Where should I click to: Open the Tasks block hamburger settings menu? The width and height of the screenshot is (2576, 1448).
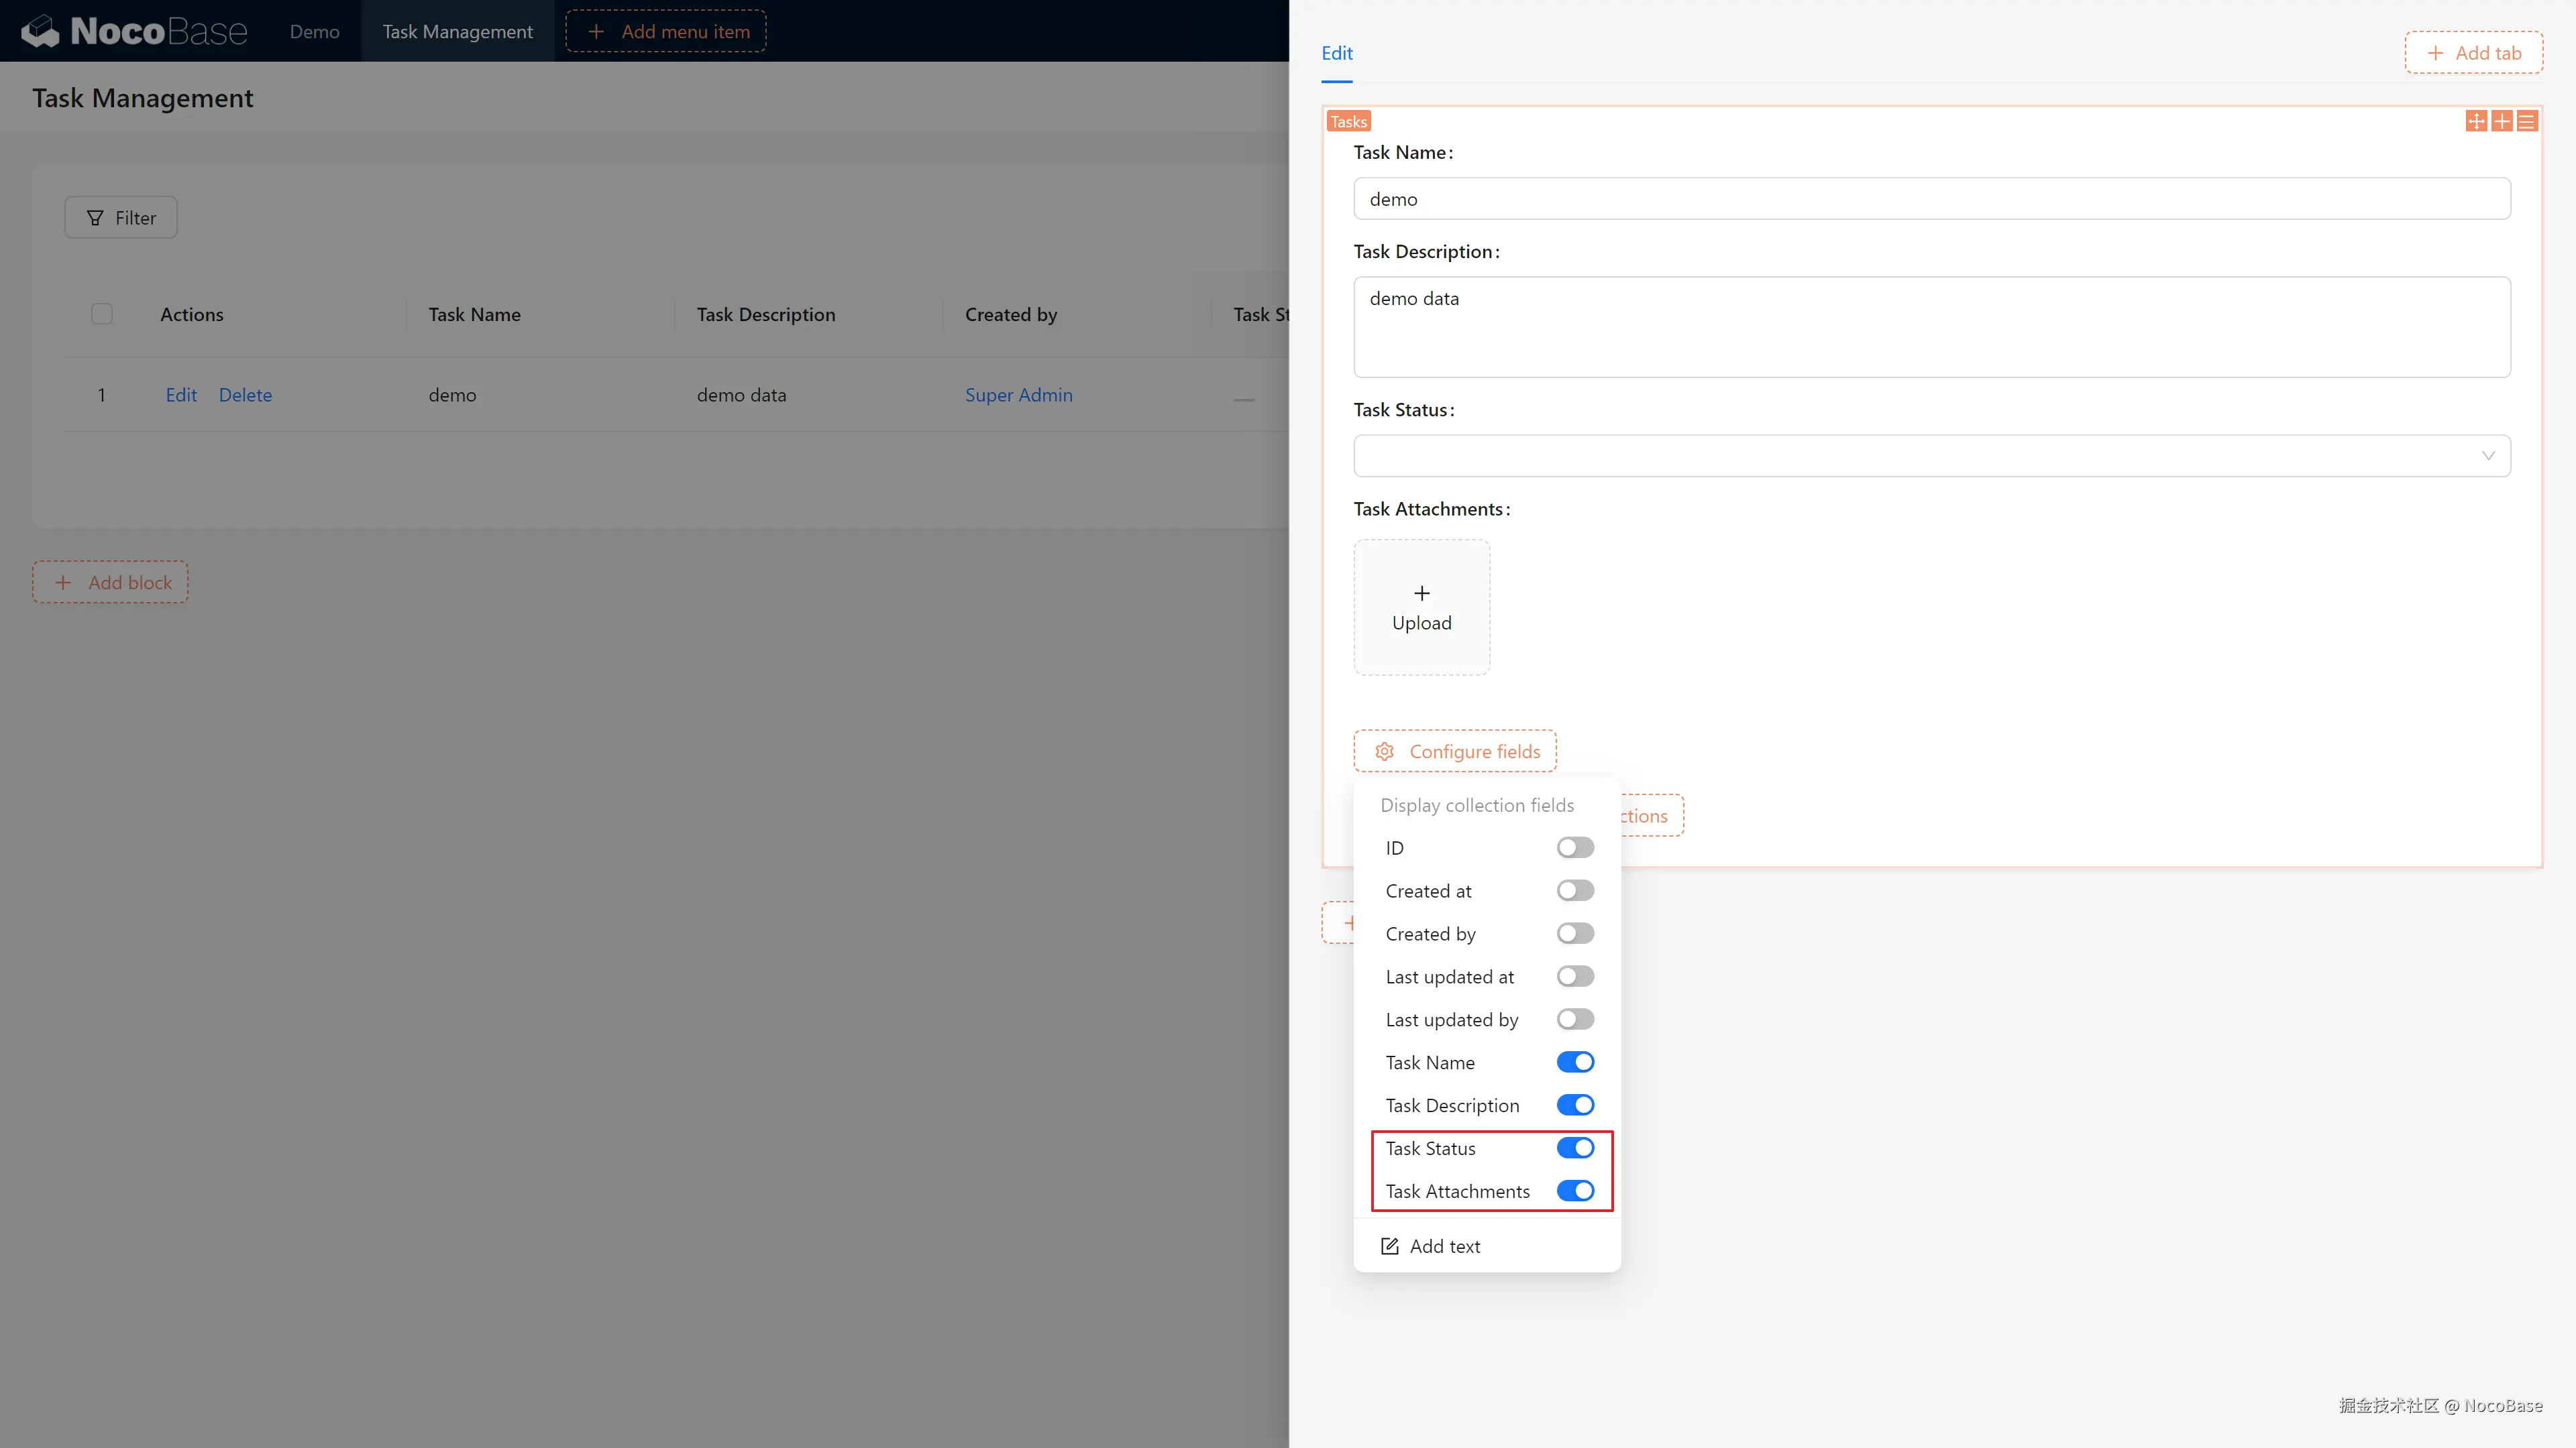click(2527, 122)
